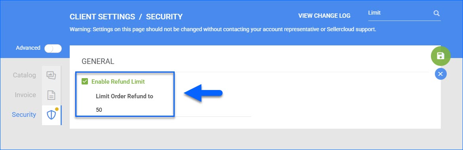
Task: Open VIEW CHANGE LOG
Action: tap(324, 16)
